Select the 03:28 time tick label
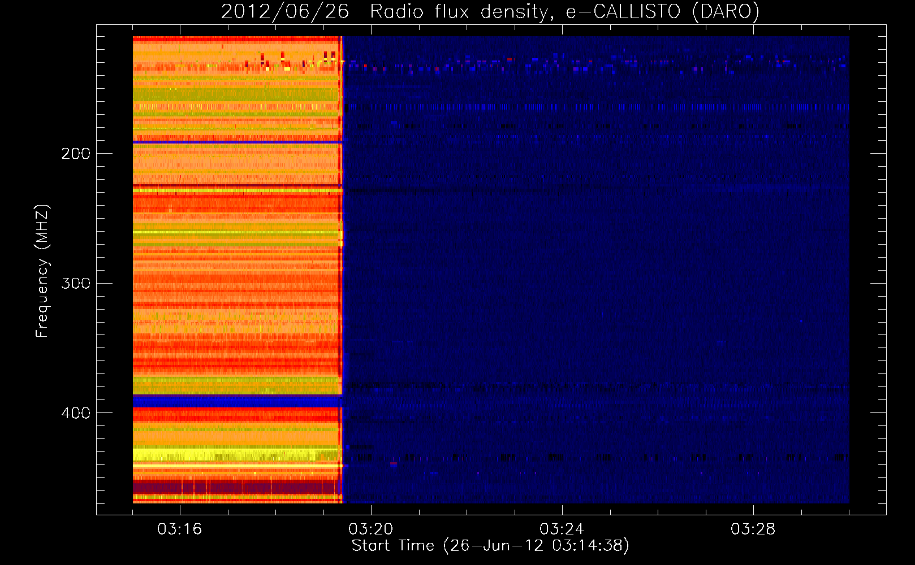This screenshot has width=915, height=565. (x=753, y=529)
